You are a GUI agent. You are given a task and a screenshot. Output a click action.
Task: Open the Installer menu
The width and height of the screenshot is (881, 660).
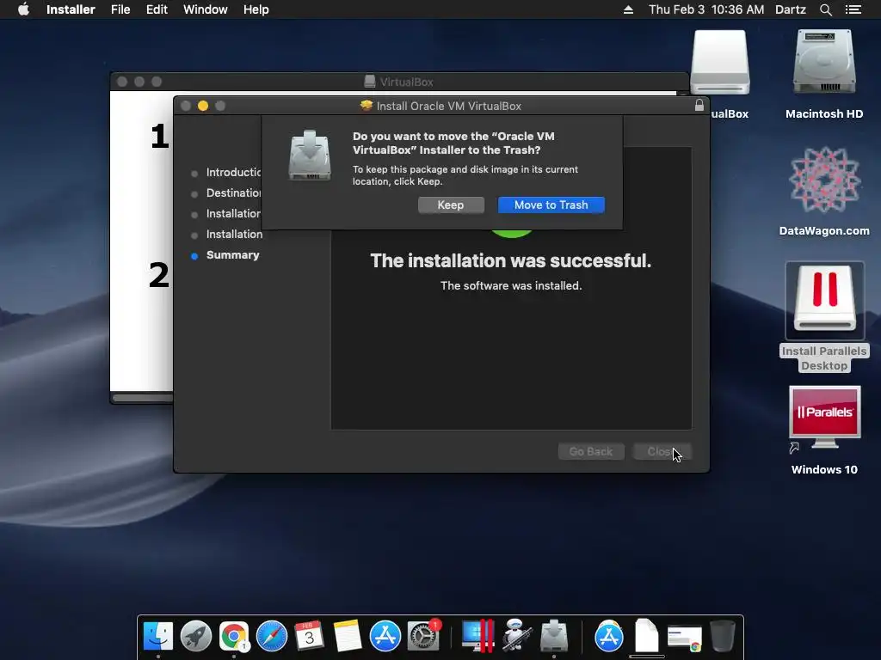pyautogui.click(x=71, y=9)
